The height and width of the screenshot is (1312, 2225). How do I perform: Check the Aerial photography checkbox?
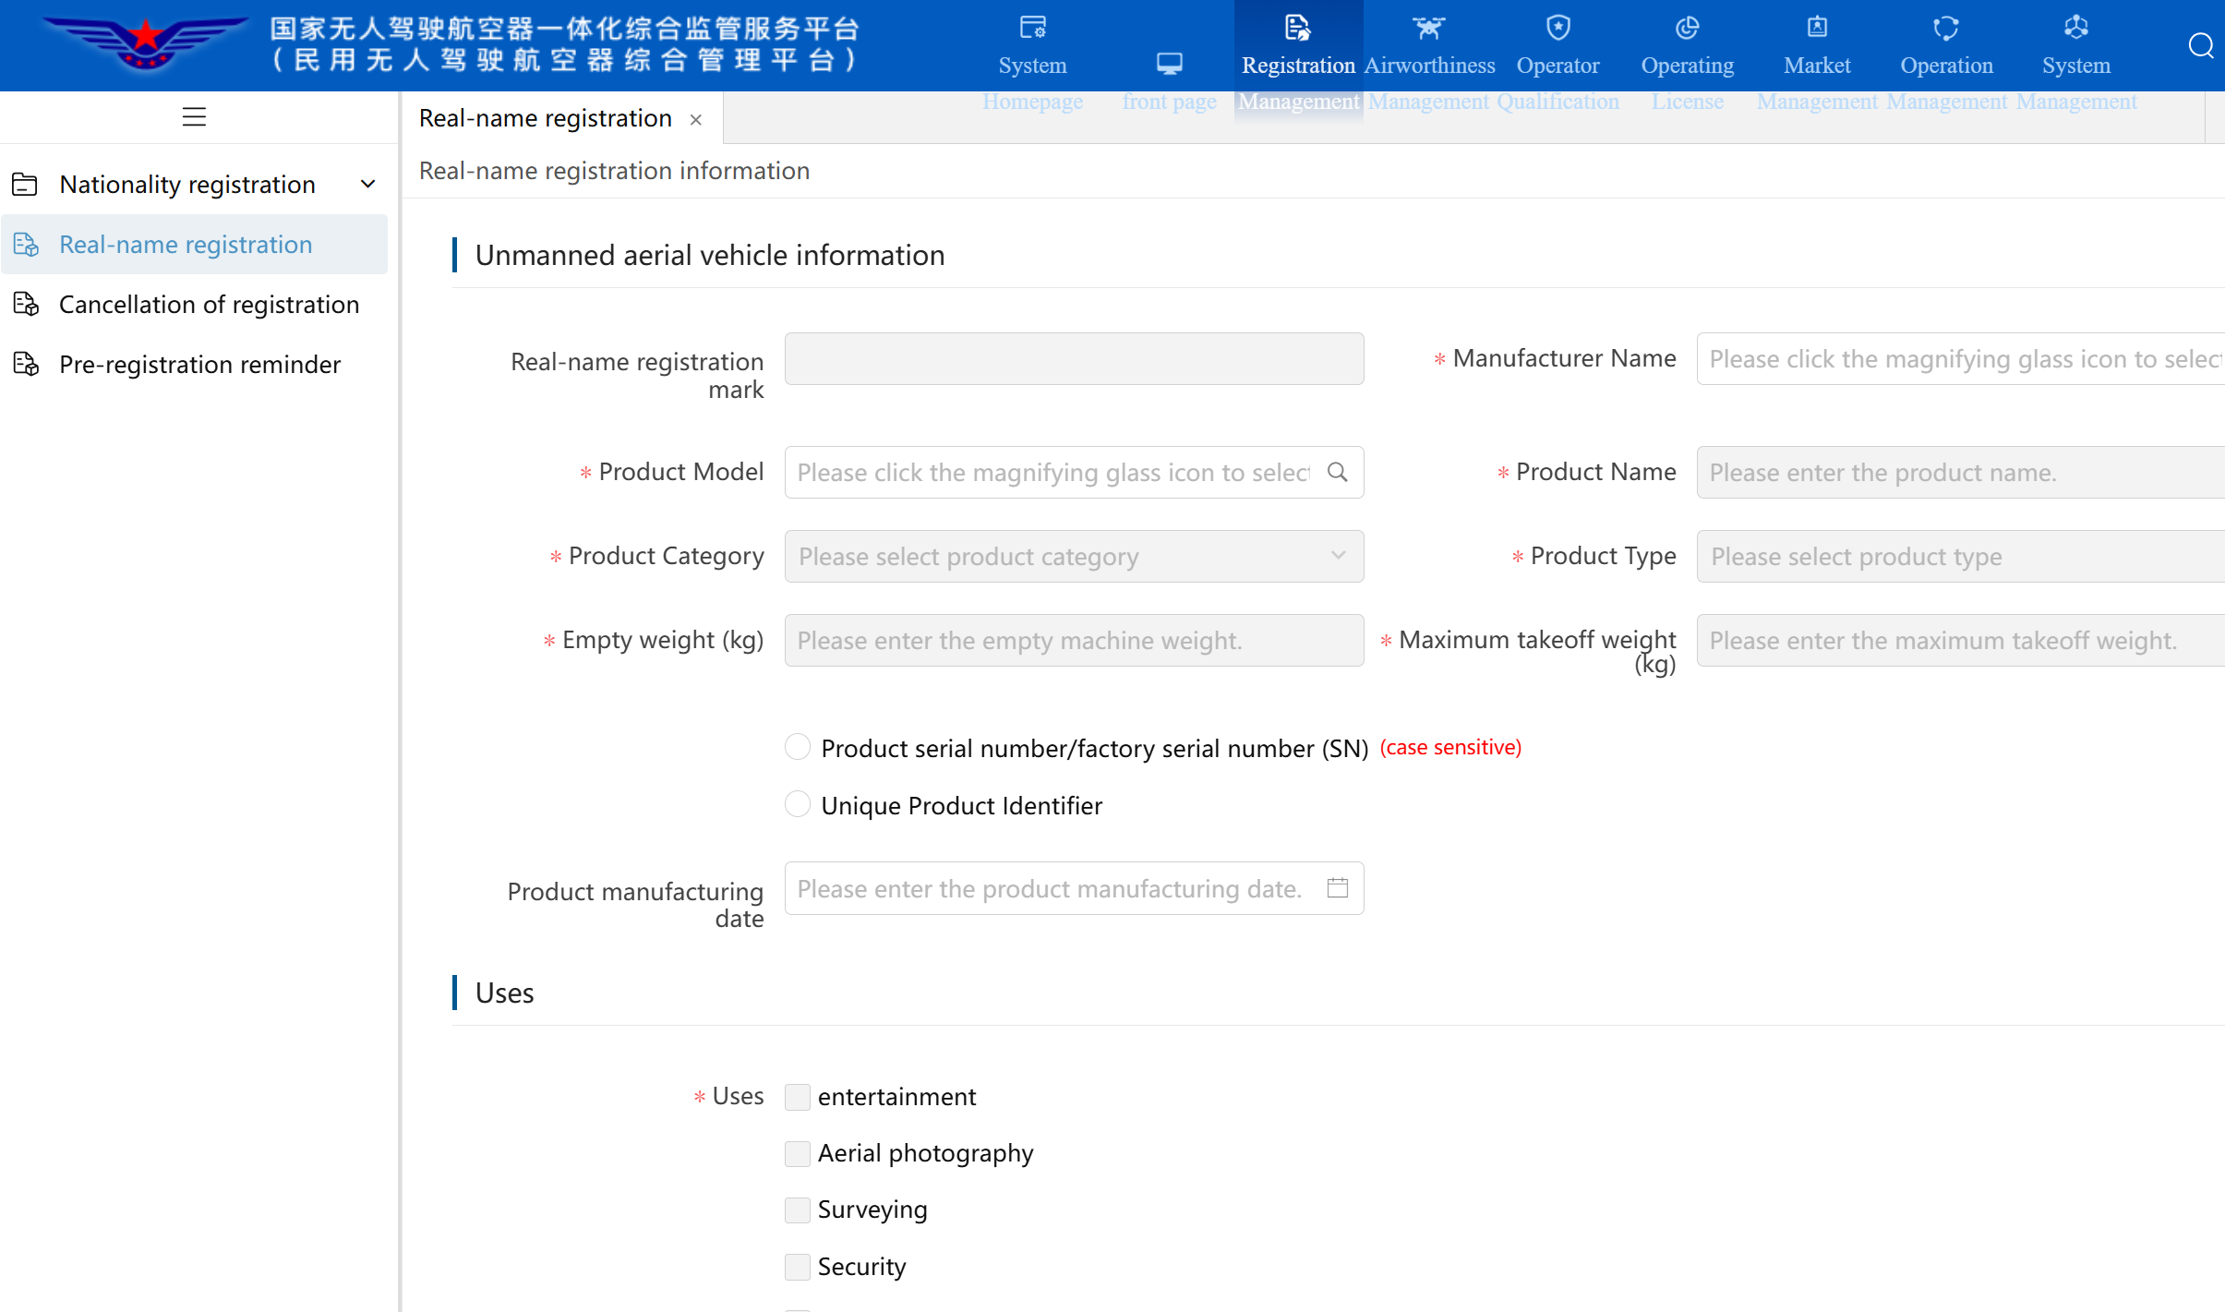798,1153
